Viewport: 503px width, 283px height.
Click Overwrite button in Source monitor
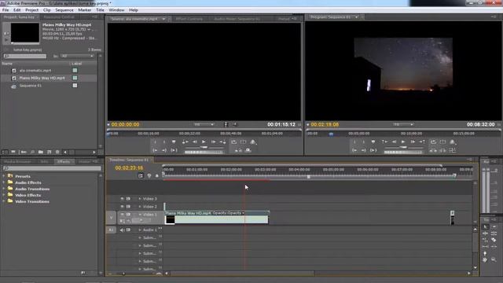point(248,150)
